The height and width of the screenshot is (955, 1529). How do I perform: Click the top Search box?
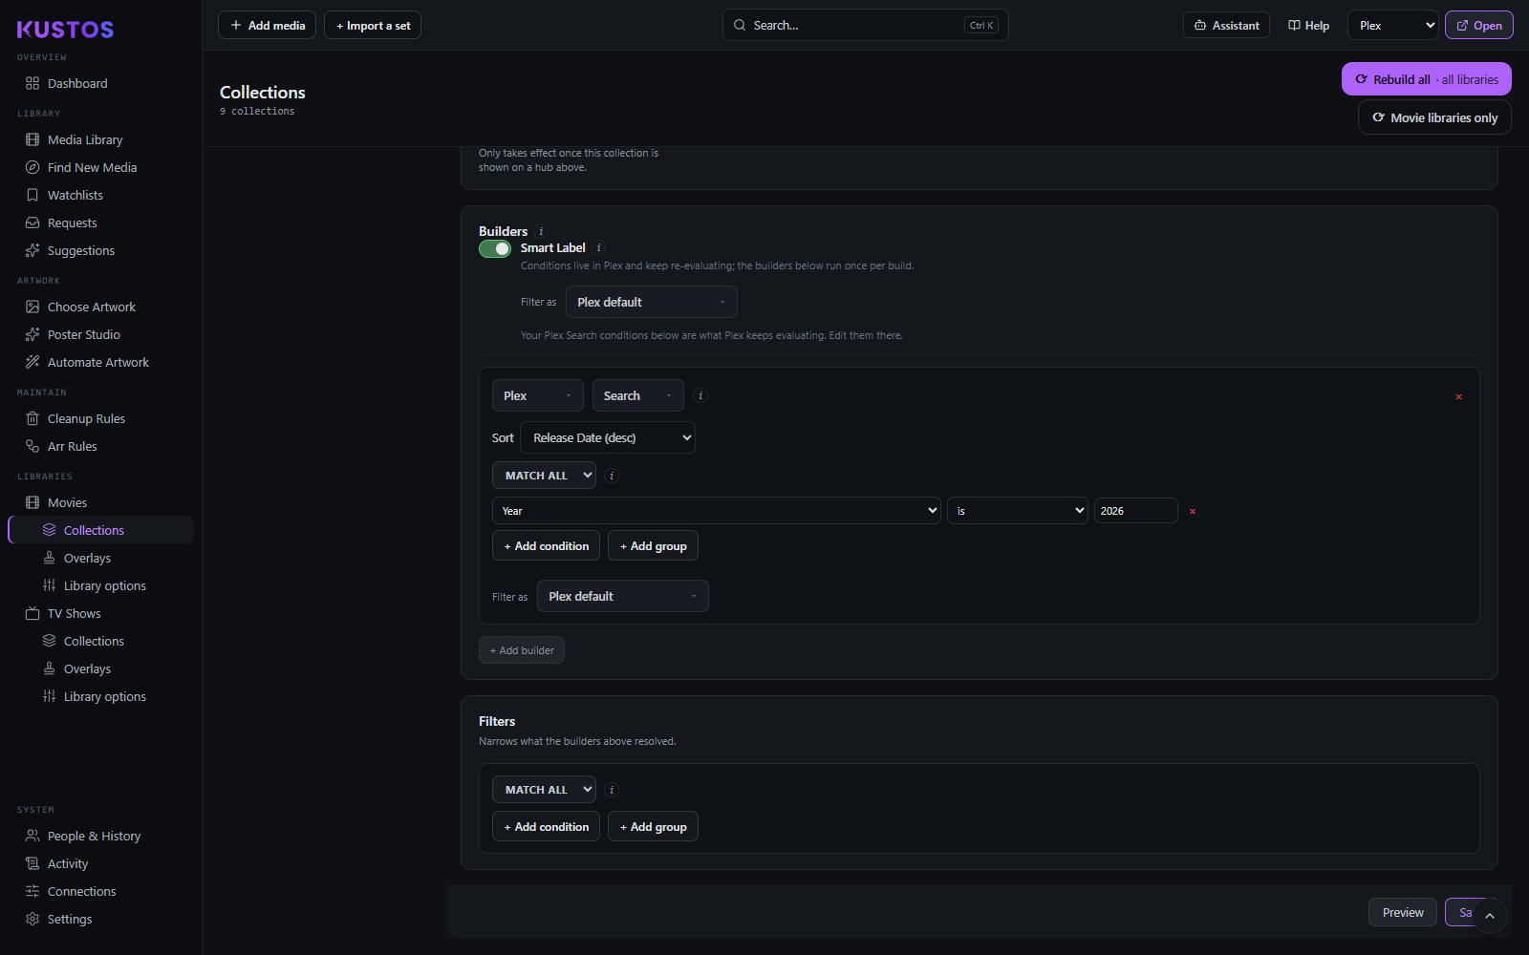coord(865,26)
